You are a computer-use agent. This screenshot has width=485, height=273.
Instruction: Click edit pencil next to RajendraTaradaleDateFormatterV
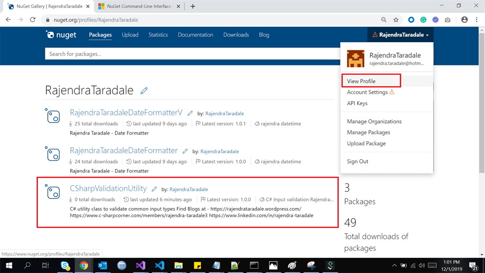190,113
